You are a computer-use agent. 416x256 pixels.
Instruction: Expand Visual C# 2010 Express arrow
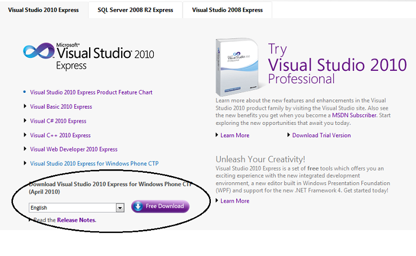(x=25, y=120)
